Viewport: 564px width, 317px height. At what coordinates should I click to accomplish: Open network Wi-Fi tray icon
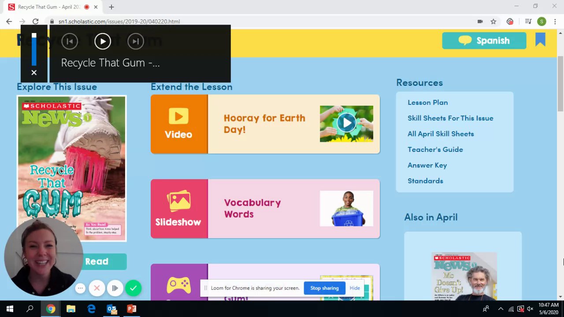coord(511,309)
